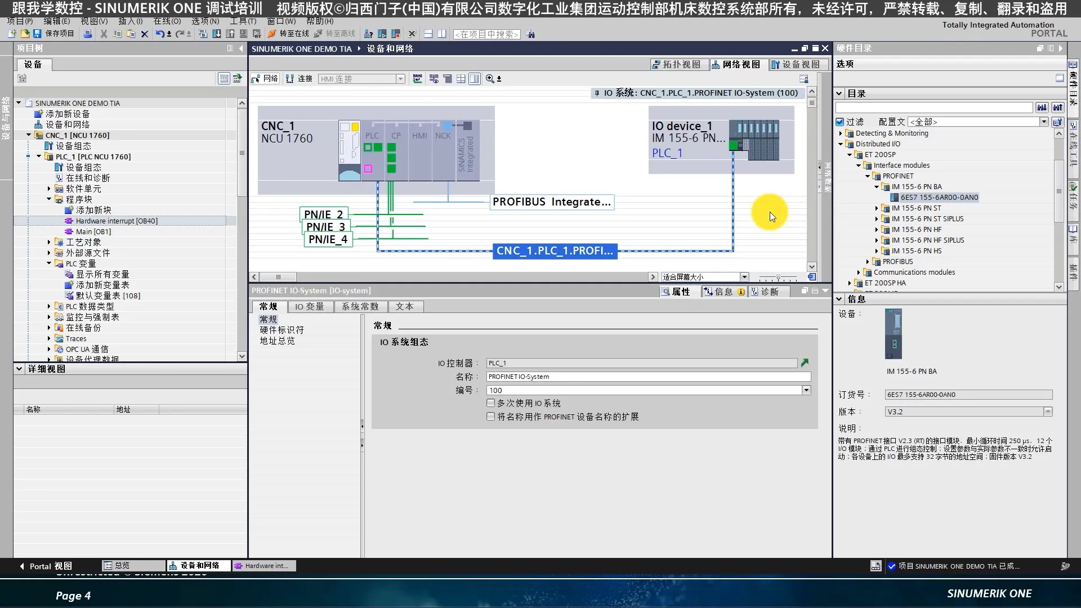Enable 将名称用作 PROFINET 设备名称的扩展

click(x=490, y=417)
